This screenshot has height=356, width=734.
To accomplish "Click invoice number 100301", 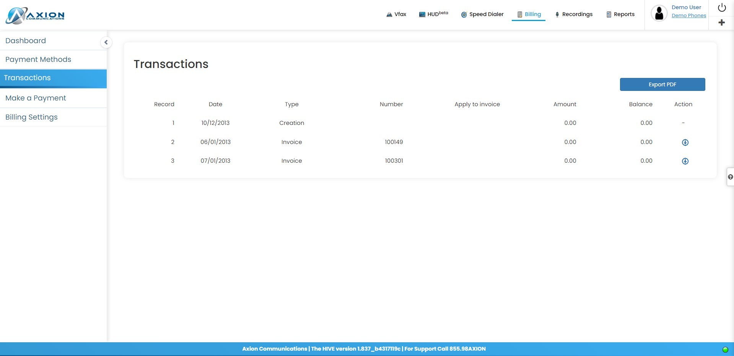I will click(x=394, y=161).
